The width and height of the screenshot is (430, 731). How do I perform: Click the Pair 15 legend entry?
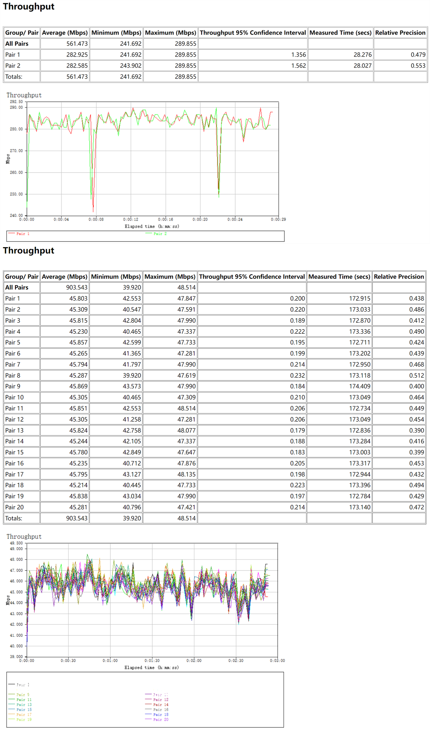pyautogui.click(x=20, y=709)
